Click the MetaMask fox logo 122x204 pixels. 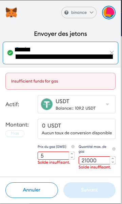pyautogui.click(x=11, y=13)
